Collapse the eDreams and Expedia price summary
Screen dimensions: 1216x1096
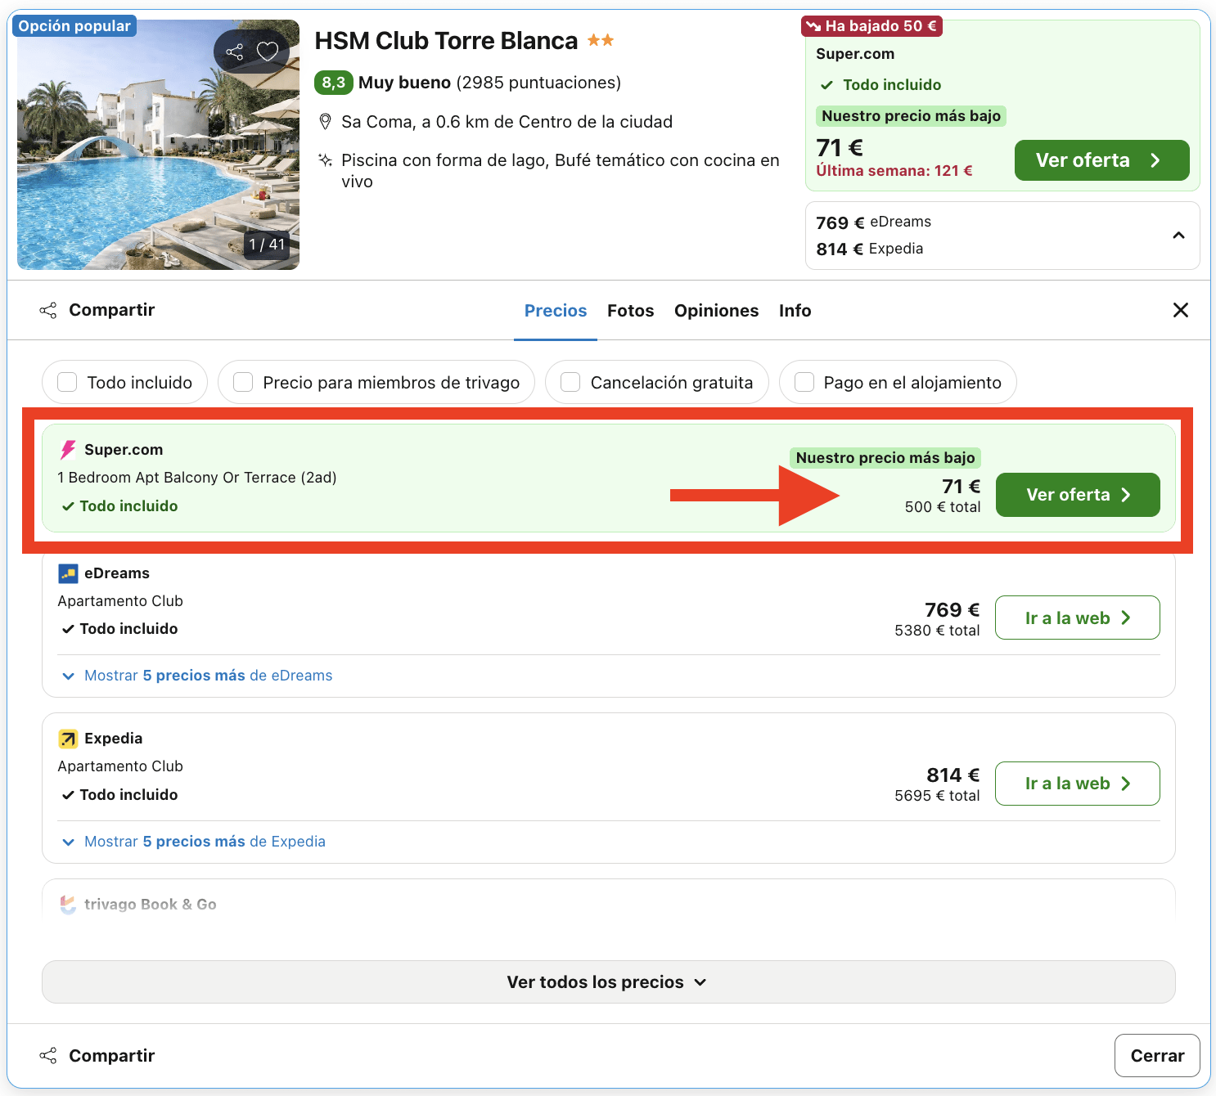coord(1178,236)
